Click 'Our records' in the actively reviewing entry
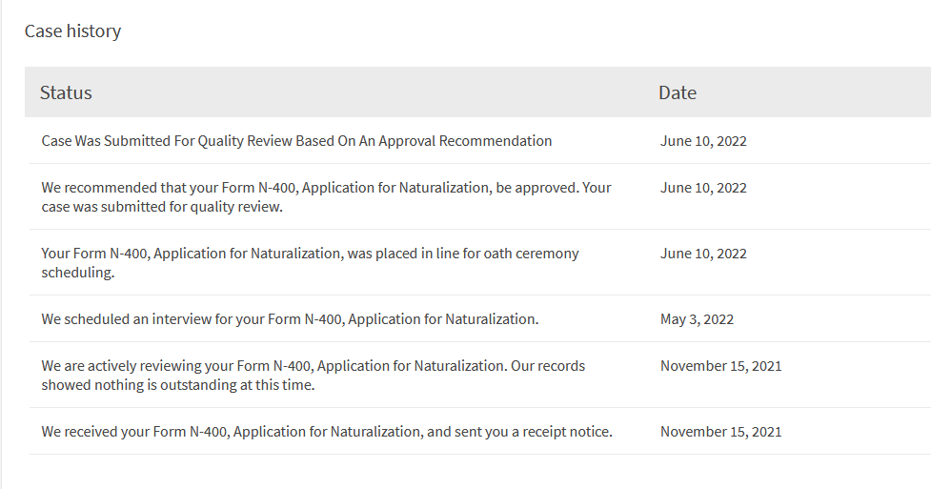This screenshot has width=931, height=489. [546, 366]
